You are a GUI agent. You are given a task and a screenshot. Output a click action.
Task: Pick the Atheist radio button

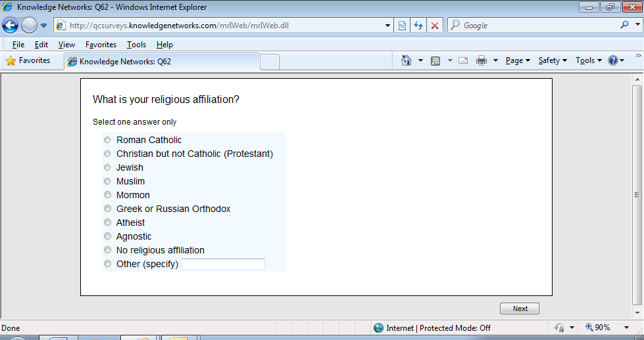107,223
